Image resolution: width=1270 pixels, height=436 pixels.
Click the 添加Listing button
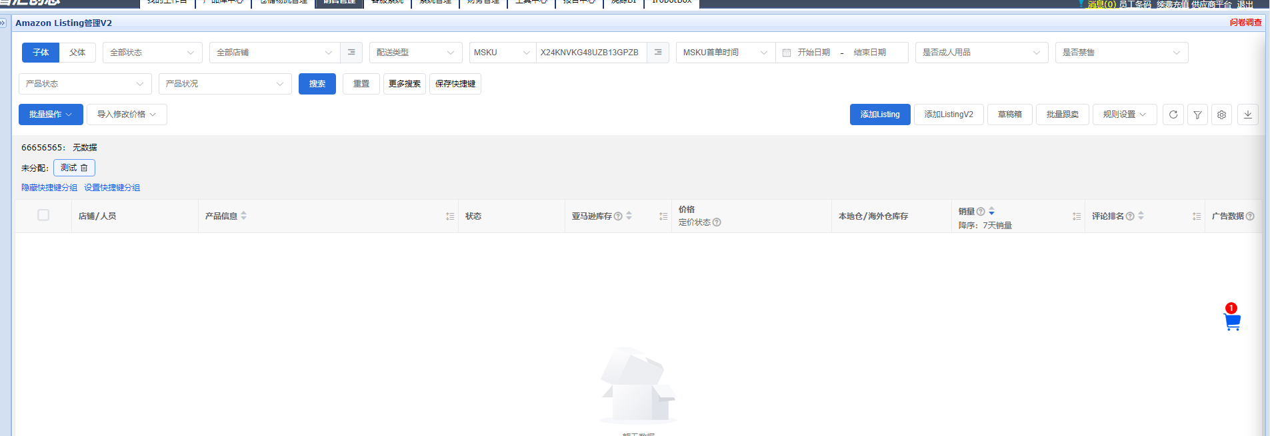tap(880, 114)
